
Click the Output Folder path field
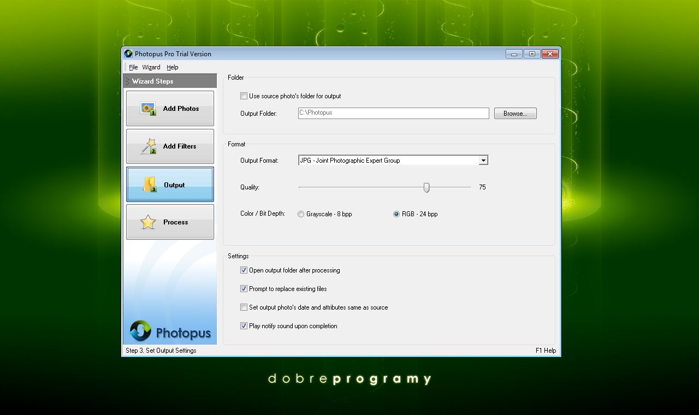pyautogui.click(x=393, y=113)
